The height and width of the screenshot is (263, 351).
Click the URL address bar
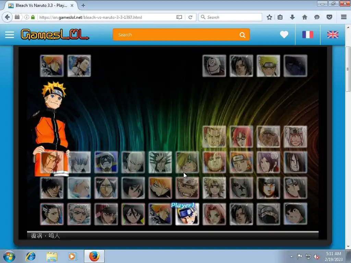pyautogui.click(x=106, y=17)
